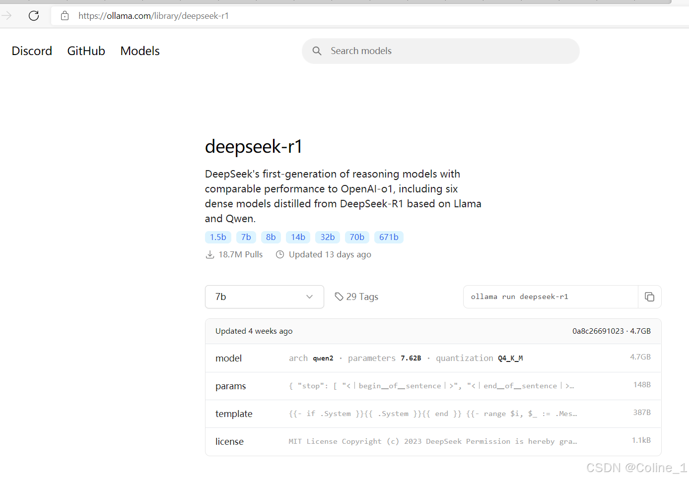Copy the ollama run command with the copy icon
This screenshot has height=479, width=689.
point(649,297)
